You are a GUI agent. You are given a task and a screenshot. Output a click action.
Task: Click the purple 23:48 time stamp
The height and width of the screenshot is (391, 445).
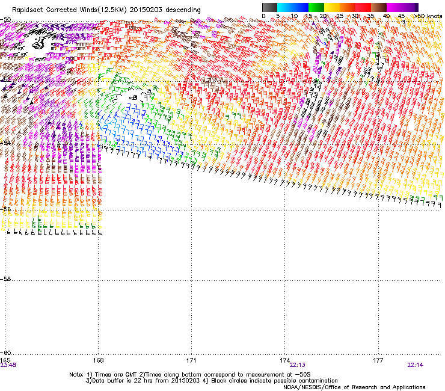coord(8,365)
